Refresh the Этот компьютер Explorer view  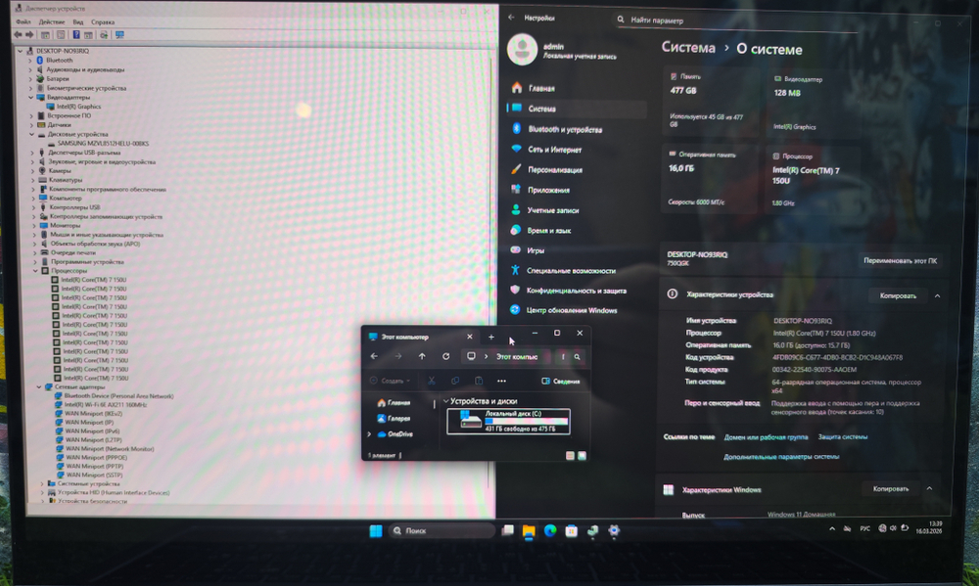click(x=445, y=356)
